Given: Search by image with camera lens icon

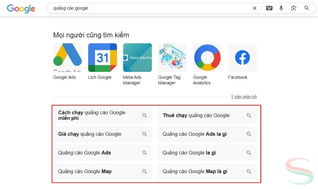Looking at the screenshot, I should pyautogui.click(x=293, y=8).
